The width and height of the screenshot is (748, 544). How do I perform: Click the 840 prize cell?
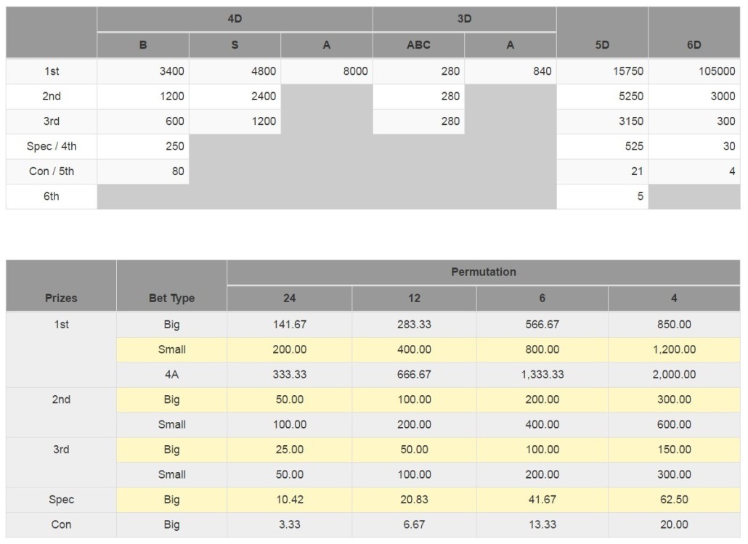point(510,72)
